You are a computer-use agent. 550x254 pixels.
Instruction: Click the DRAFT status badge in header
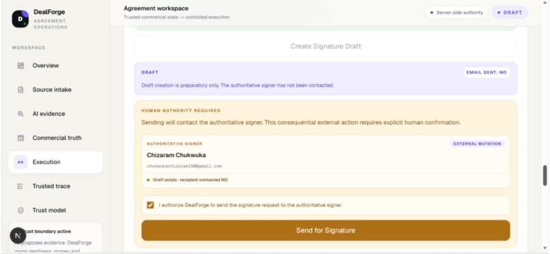[x=510, y=12]
